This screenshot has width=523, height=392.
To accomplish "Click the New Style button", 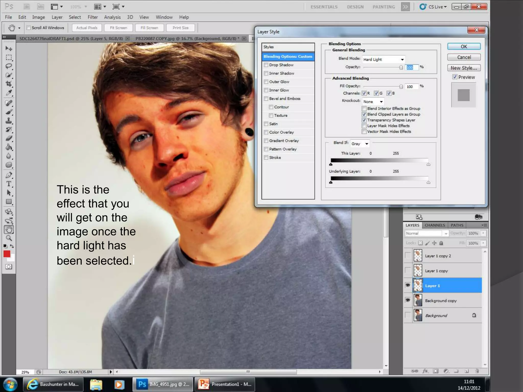I will click(464, 68).
